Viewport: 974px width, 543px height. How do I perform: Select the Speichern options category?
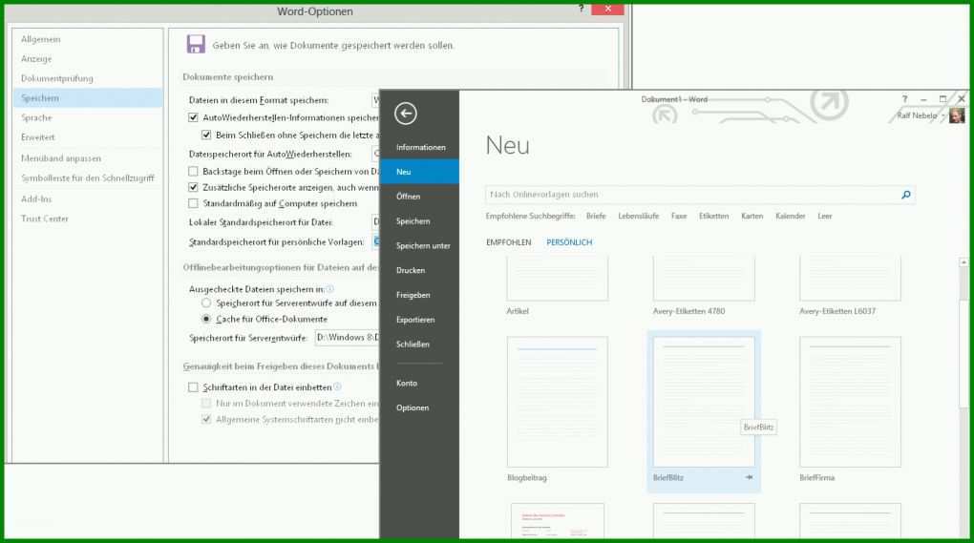[x=88, y=98]
